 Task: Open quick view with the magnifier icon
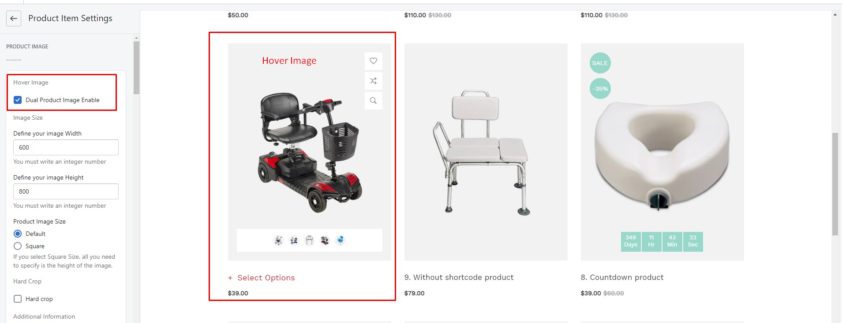tap(373, 101)
